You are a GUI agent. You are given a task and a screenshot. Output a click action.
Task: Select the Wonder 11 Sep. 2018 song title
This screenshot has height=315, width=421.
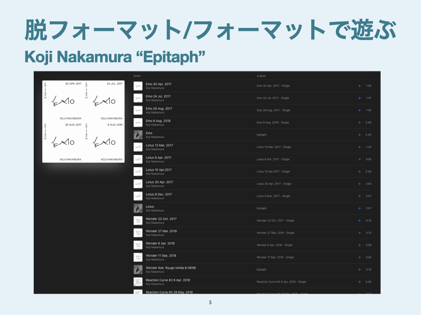tap(161, 256)
